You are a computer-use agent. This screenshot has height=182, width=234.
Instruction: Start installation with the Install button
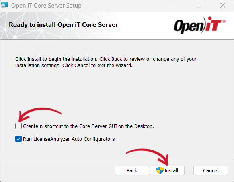click(x=167, y=170)
